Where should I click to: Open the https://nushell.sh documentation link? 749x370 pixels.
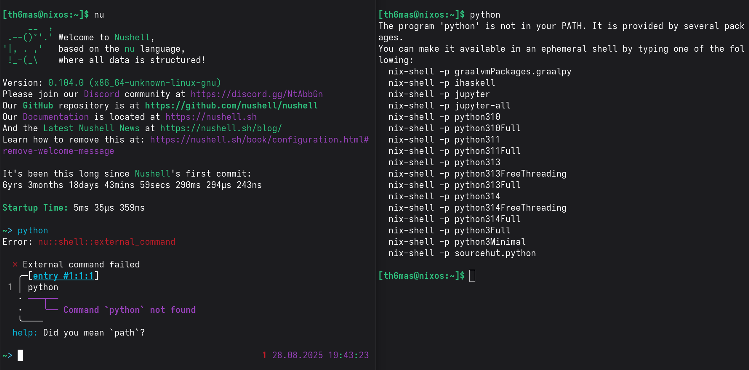(211, 117)
